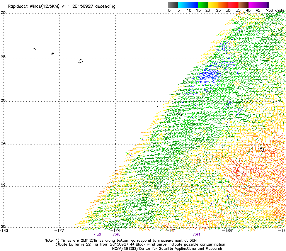Click the island outline inside the green wind barbs
Screen dimensions: 286x251
pyautogui.click(x=180, y=114)
